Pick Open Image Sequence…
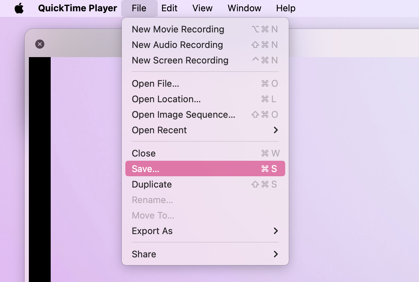Image resolution: width=419 pixels, height=282 pixels. coord(183,115)
